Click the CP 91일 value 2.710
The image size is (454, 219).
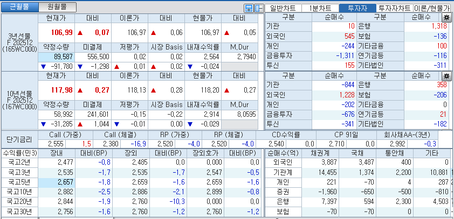tap(336, 144)
